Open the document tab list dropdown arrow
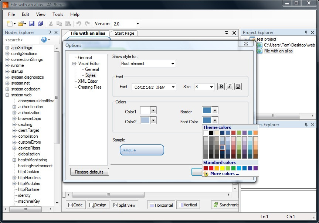The image size is (319, 223). pos(227,33)
